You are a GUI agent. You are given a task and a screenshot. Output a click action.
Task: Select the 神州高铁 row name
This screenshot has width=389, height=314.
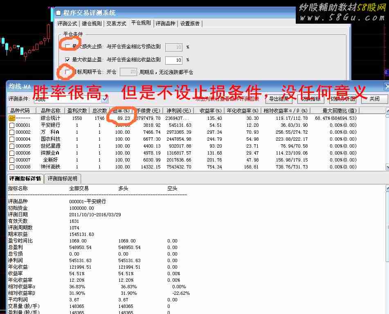pyautogui.click(x=50, y=167)
